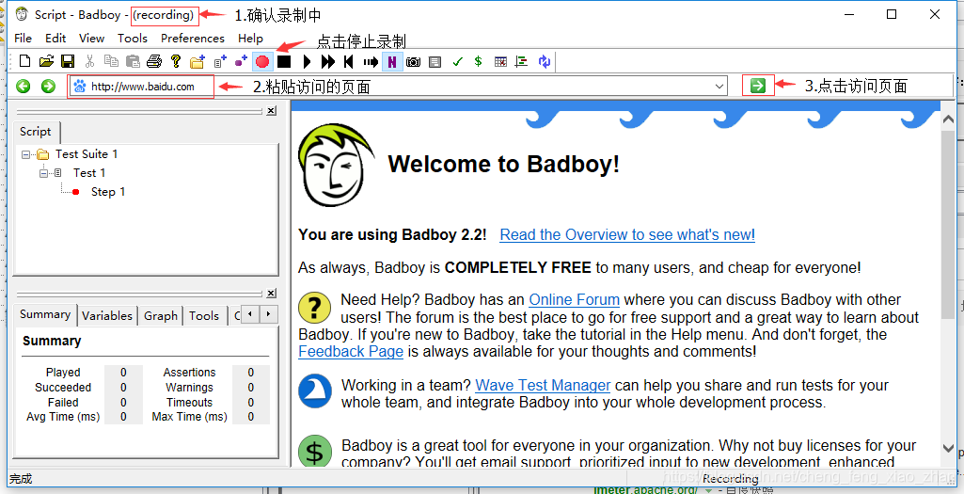Open the File menu
This screenshot has height=494, width=964.
click(23, 39)
